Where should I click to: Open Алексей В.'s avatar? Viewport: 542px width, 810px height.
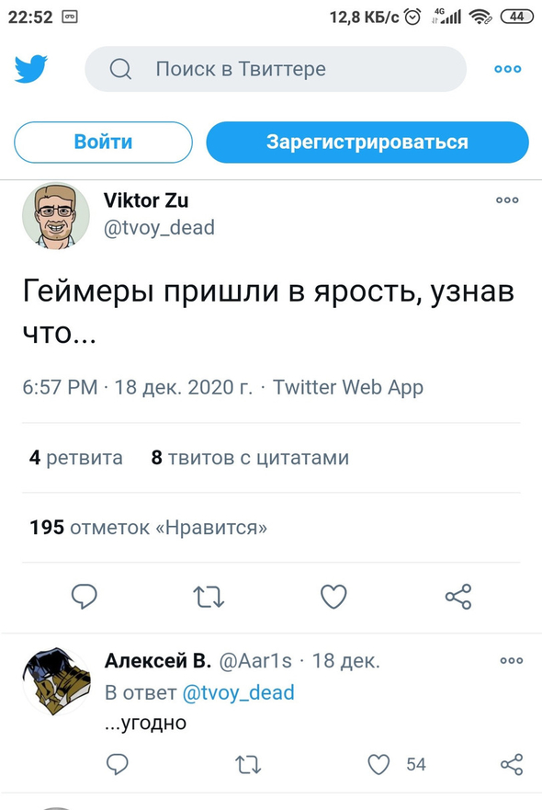pyautogui.click(x=56, y=681)
